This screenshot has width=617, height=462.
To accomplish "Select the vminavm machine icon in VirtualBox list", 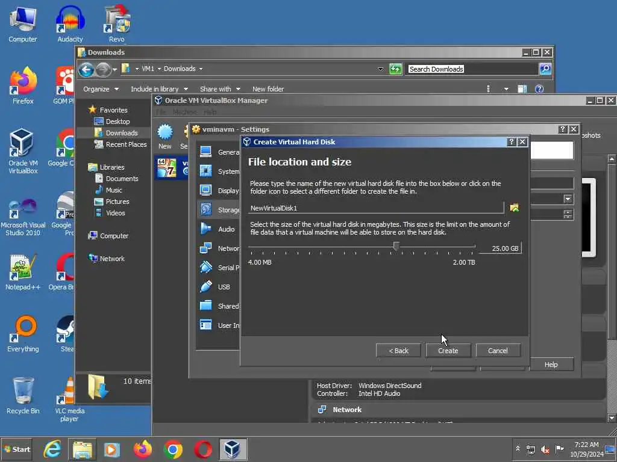I will point(167,168).
